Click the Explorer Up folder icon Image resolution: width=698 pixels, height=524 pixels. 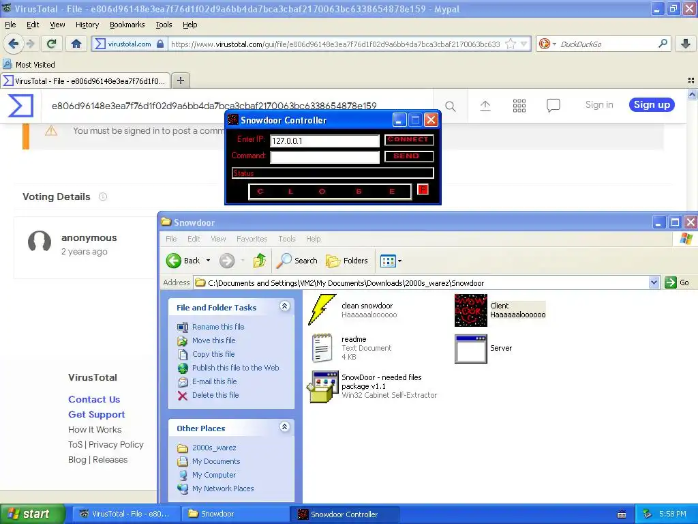click(x=260, y=261)
